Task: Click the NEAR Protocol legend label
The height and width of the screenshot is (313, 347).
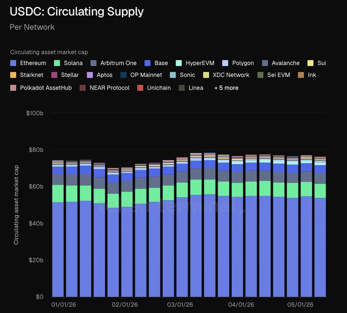Action: coord(110,88)
